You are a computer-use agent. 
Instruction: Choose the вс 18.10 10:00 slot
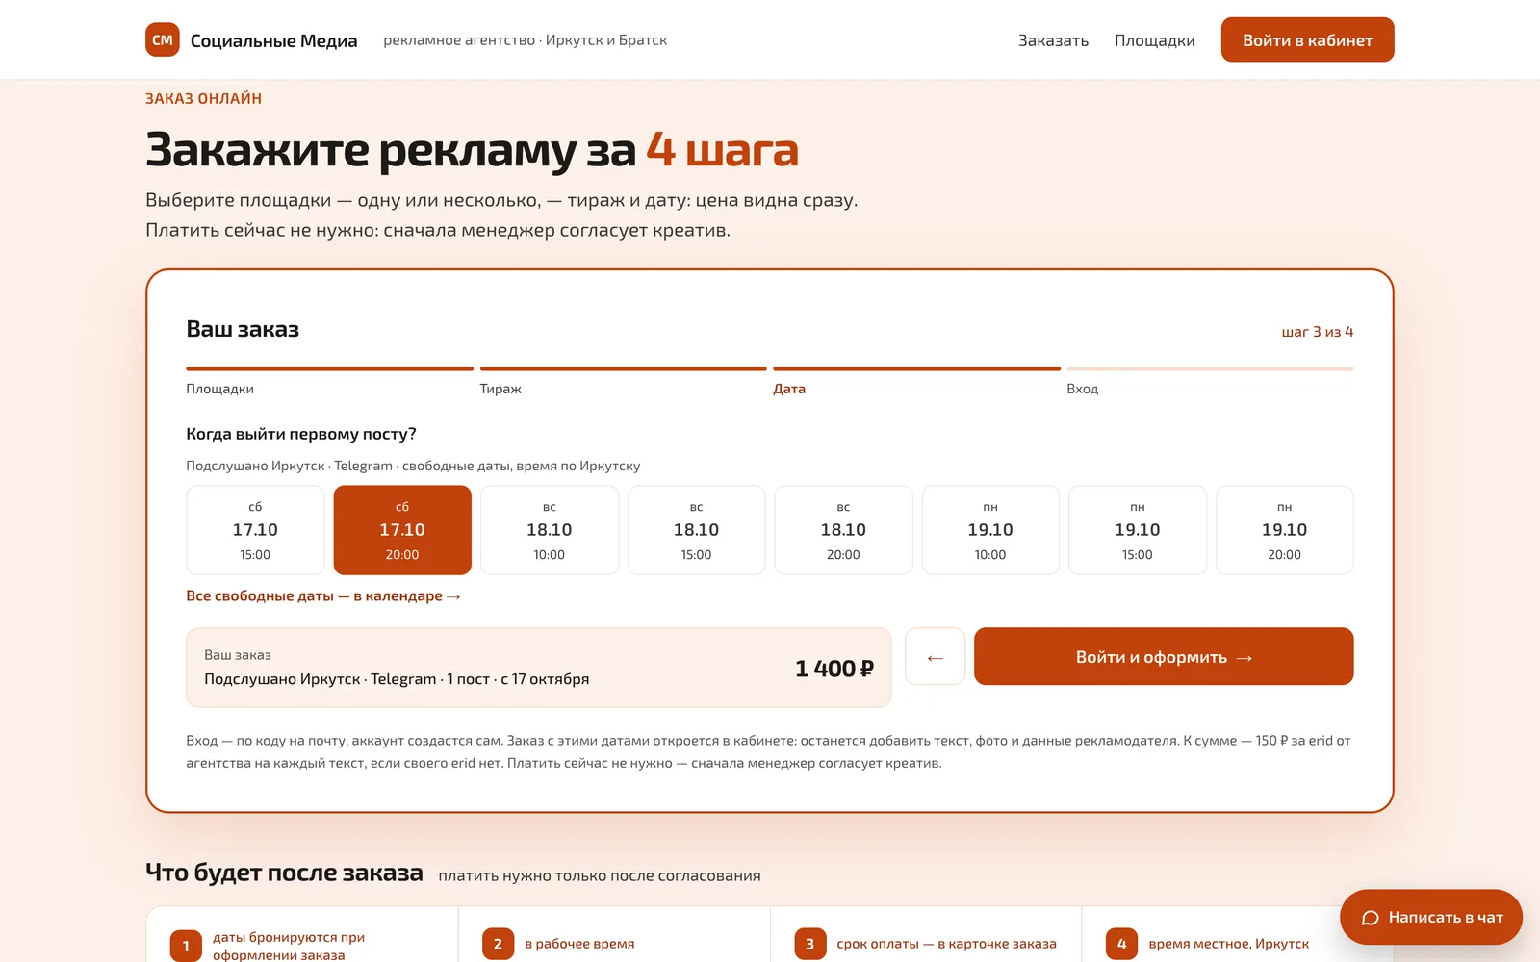[550, 530]
